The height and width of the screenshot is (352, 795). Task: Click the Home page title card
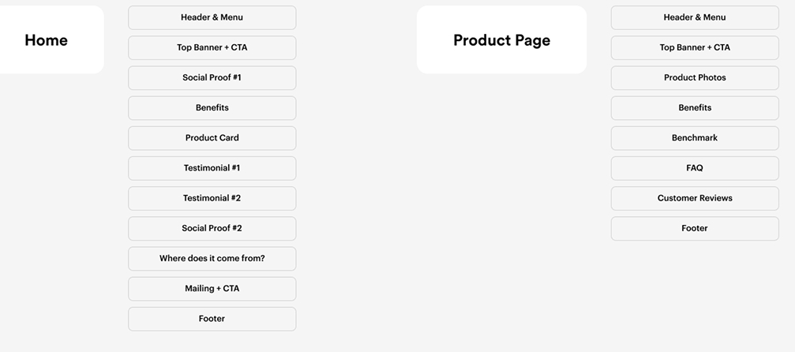[x=47, y=40]
